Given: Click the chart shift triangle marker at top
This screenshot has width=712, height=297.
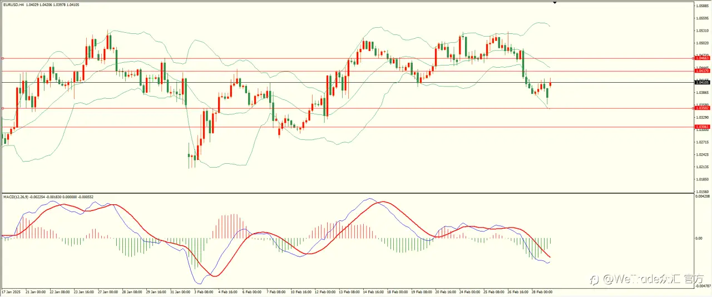Looking at the screenshot, I should click(555, 3).
